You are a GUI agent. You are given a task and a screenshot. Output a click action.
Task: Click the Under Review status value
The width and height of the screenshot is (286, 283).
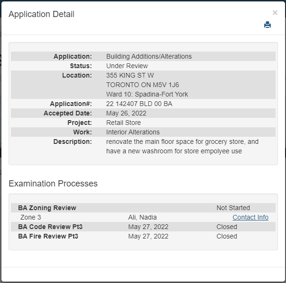tap(127, 66)
